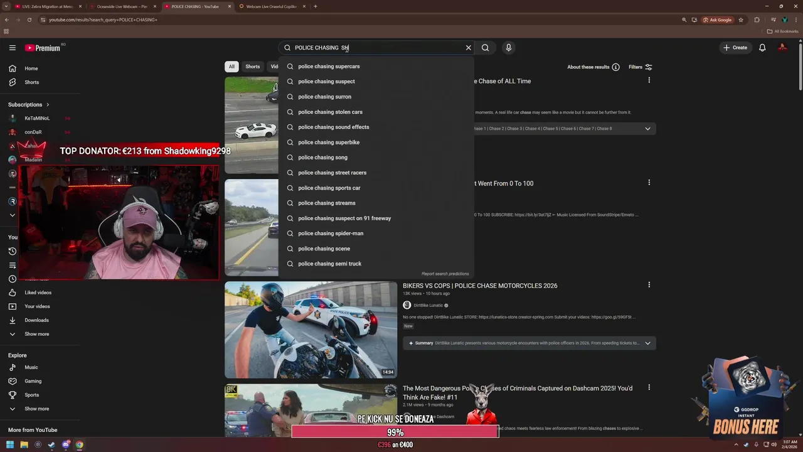803x452 pixels.
Task: Open more options for 'Went From 0 To 100' video
Action: [x=649, y=183]
